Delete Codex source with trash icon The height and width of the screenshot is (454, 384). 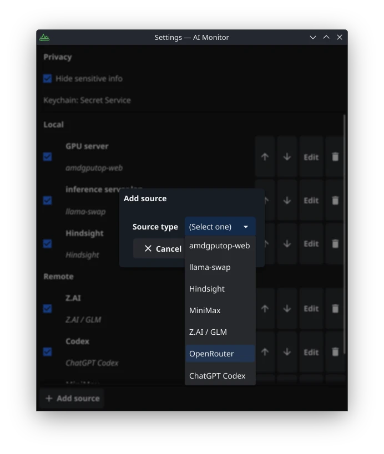335,352
